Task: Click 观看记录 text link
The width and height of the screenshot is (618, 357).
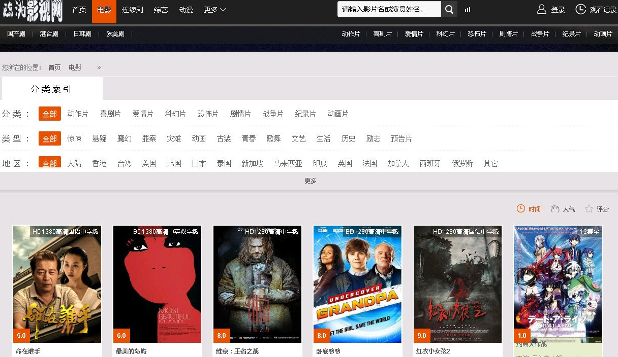Action: (603, 10)
